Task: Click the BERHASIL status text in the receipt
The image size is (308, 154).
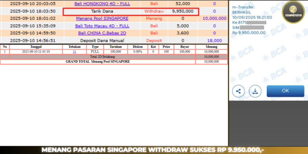Action: (x=241, y=12)
